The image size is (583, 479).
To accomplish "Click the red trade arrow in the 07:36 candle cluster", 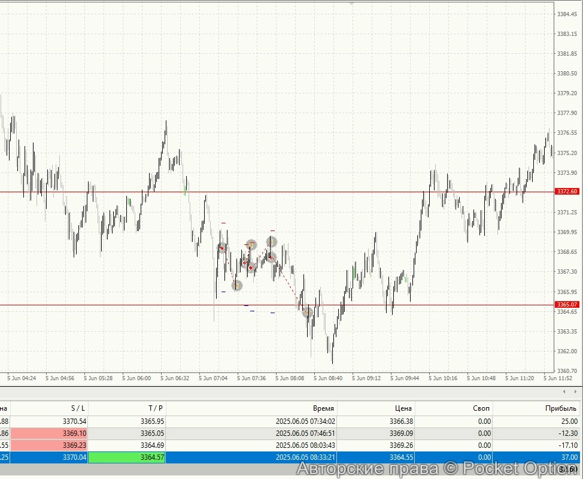I will 251,267.
